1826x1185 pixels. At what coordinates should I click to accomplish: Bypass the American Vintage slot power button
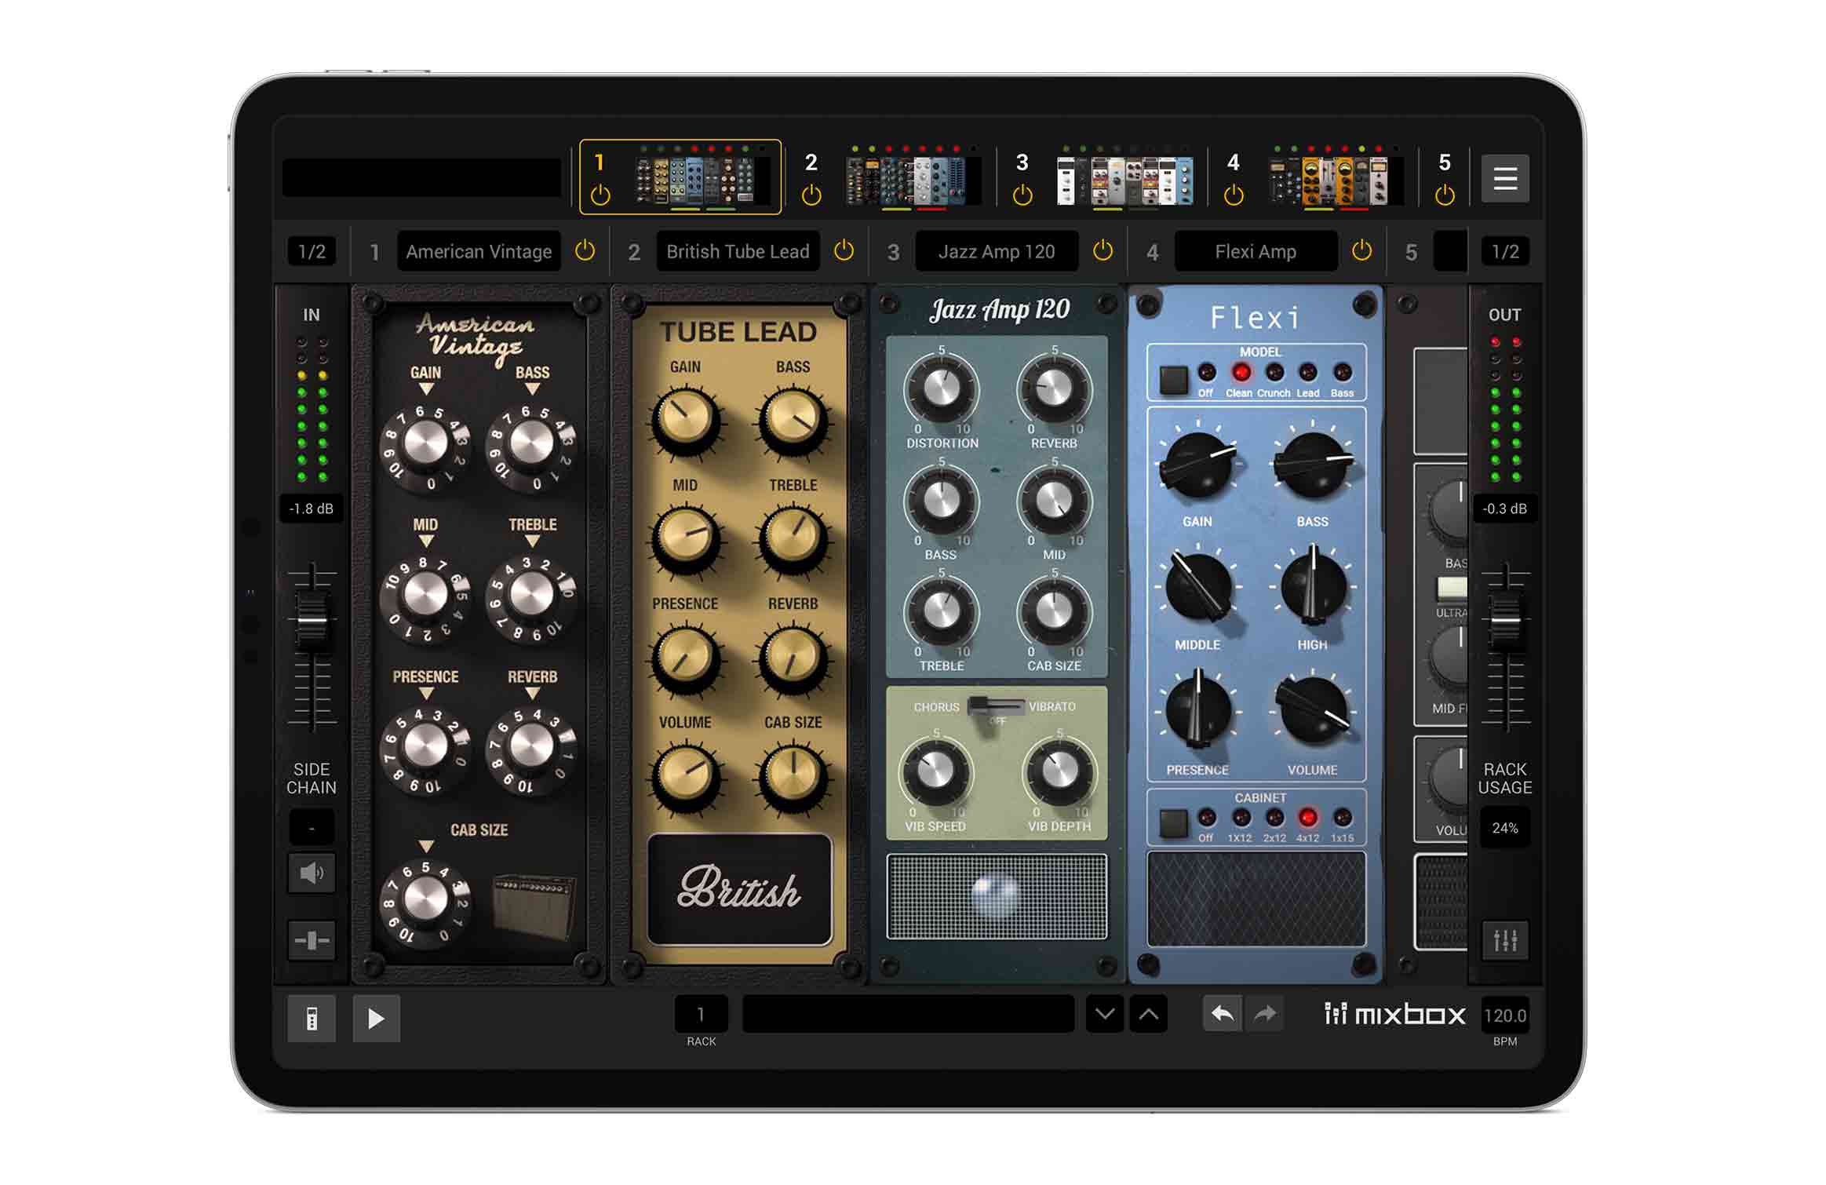[x=585, y=251]
